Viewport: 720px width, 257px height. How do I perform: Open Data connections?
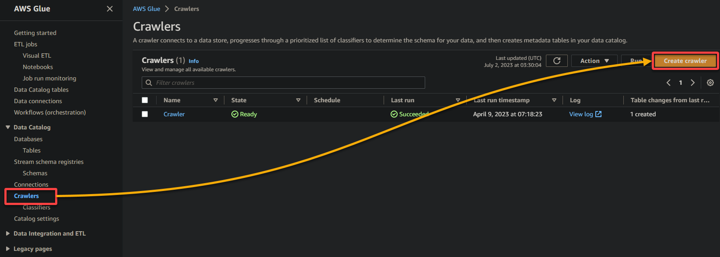click(x=38, y=101)
